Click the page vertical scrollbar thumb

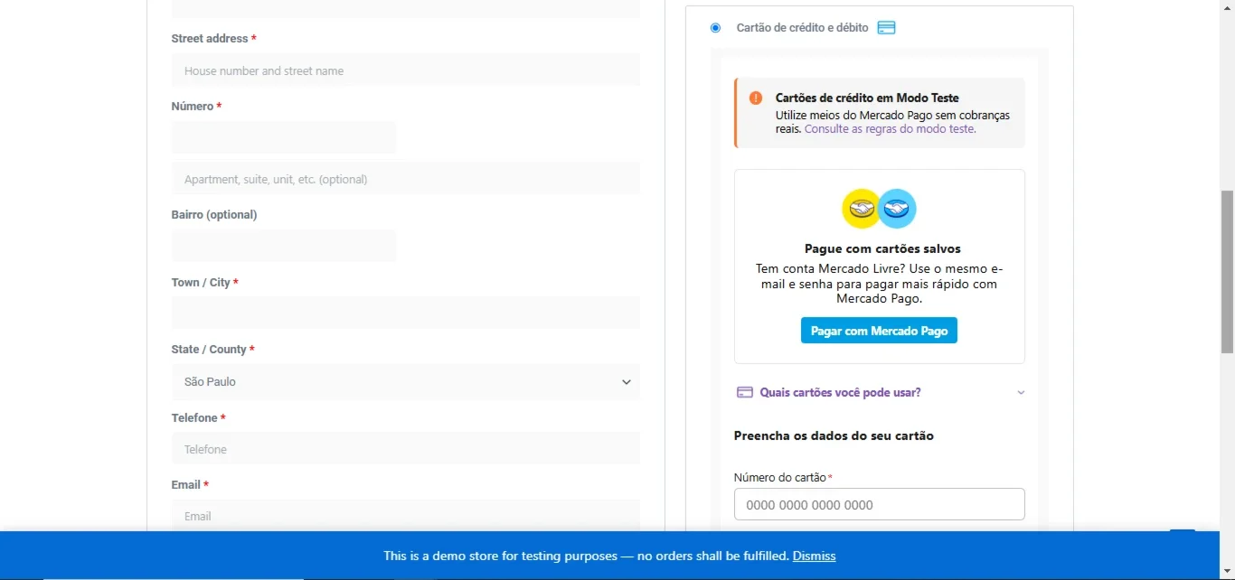pos(1227,271)
